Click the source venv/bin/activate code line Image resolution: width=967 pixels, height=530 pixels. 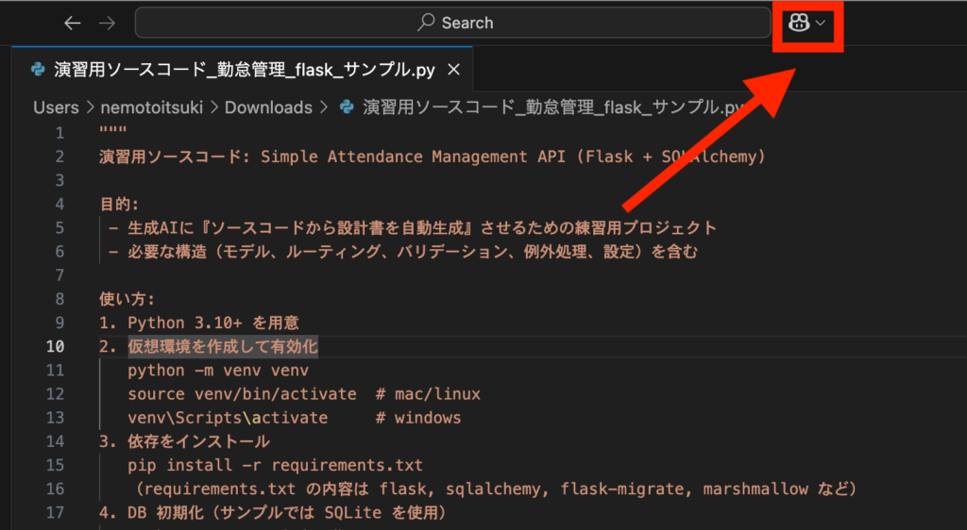click(242, 394)
